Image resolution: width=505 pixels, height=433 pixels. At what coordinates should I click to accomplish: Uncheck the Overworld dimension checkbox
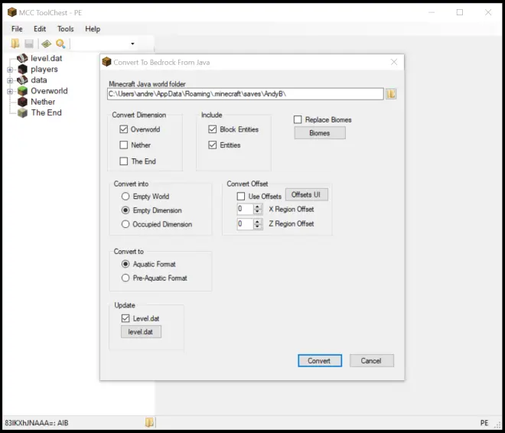click(124, 129)
